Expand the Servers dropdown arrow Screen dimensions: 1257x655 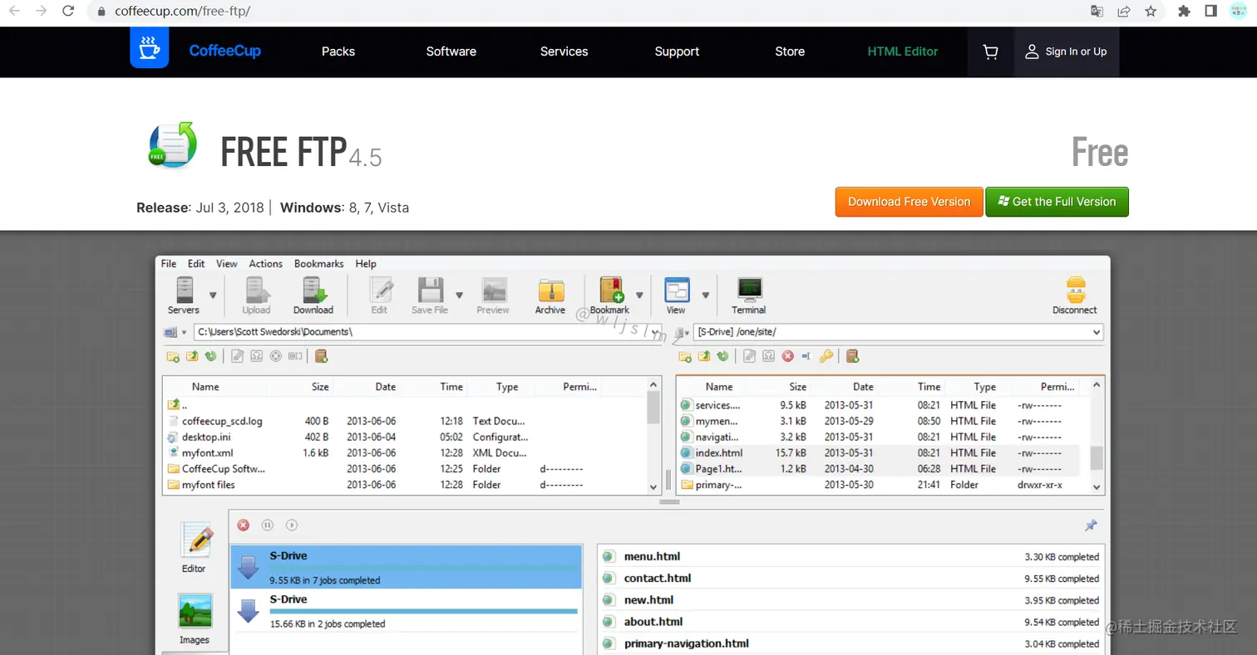pos(213,295)
